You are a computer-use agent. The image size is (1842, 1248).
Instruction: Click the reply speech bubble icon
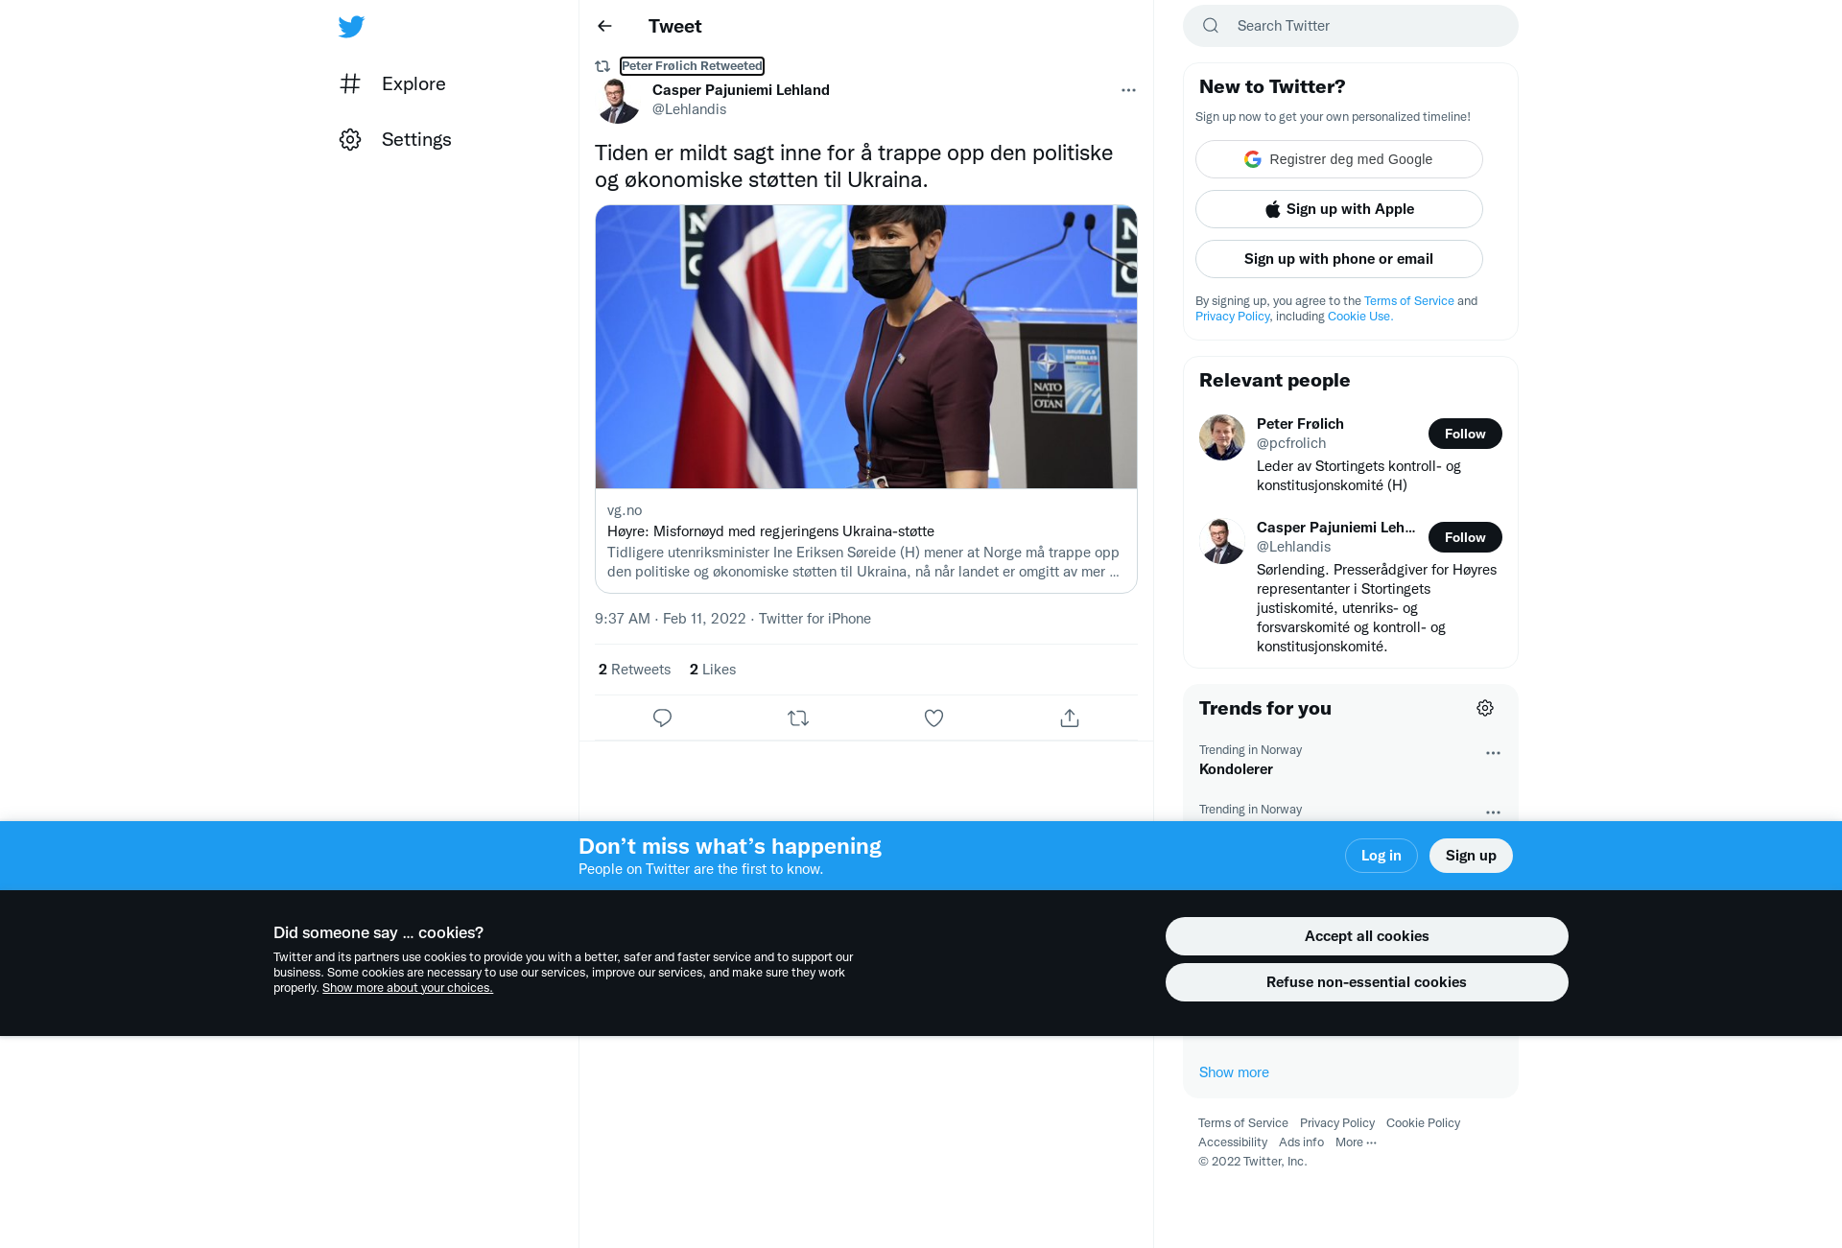click(662, 718)
